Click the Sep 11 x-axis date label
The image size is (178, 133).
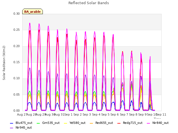[161, 114]
